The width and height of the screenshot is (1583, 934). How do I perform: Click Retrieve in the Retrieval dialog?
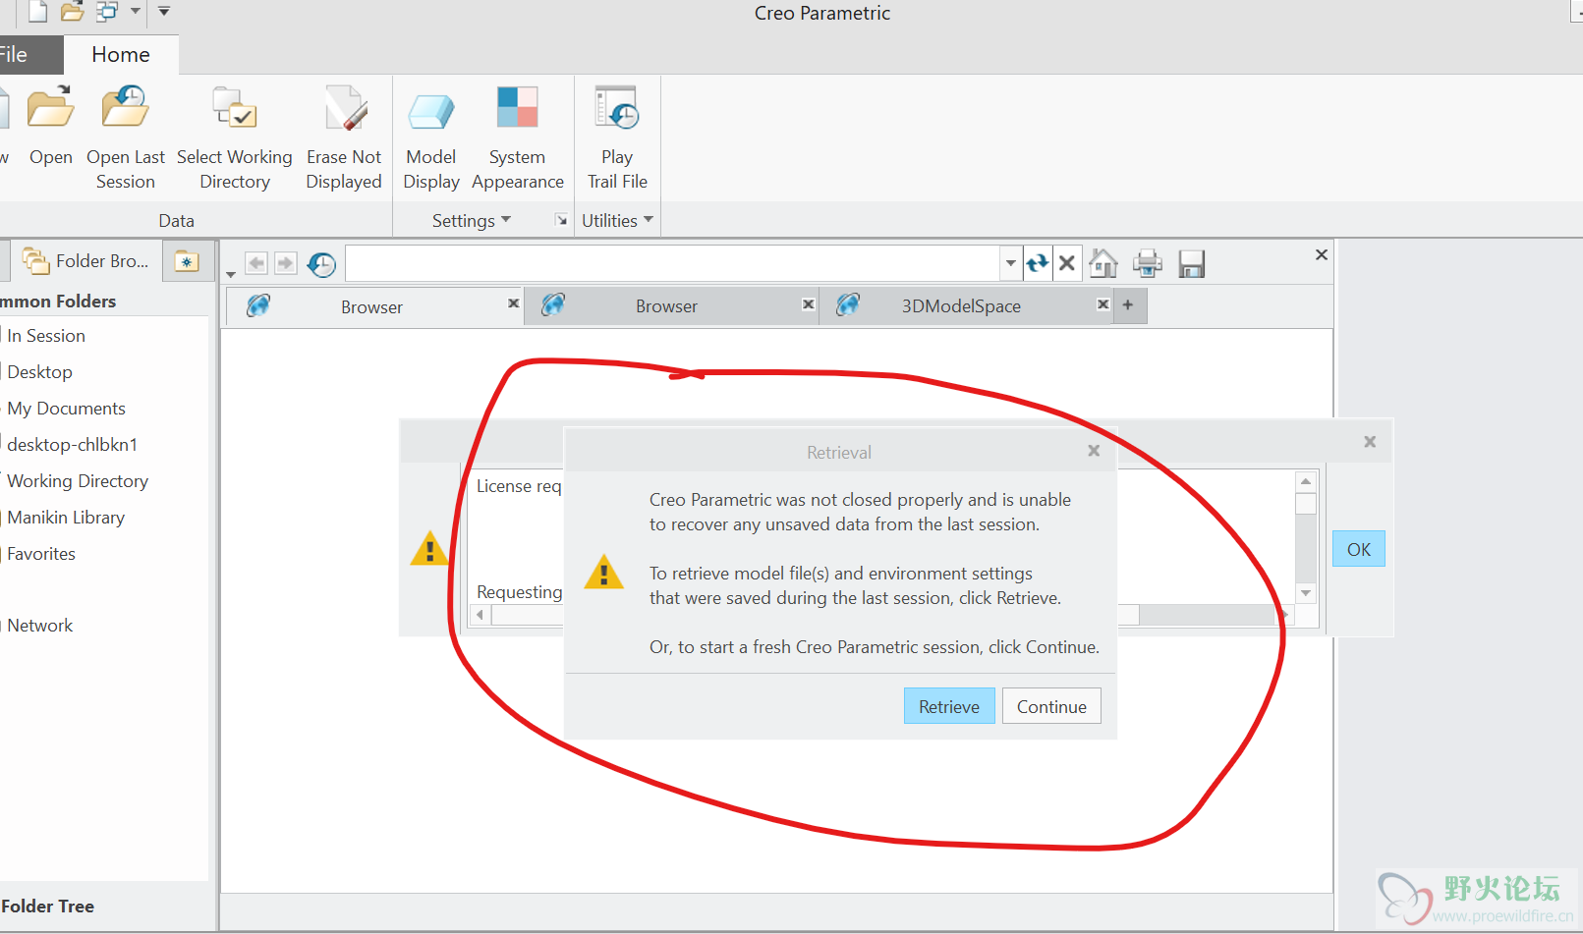coord(949,706)
